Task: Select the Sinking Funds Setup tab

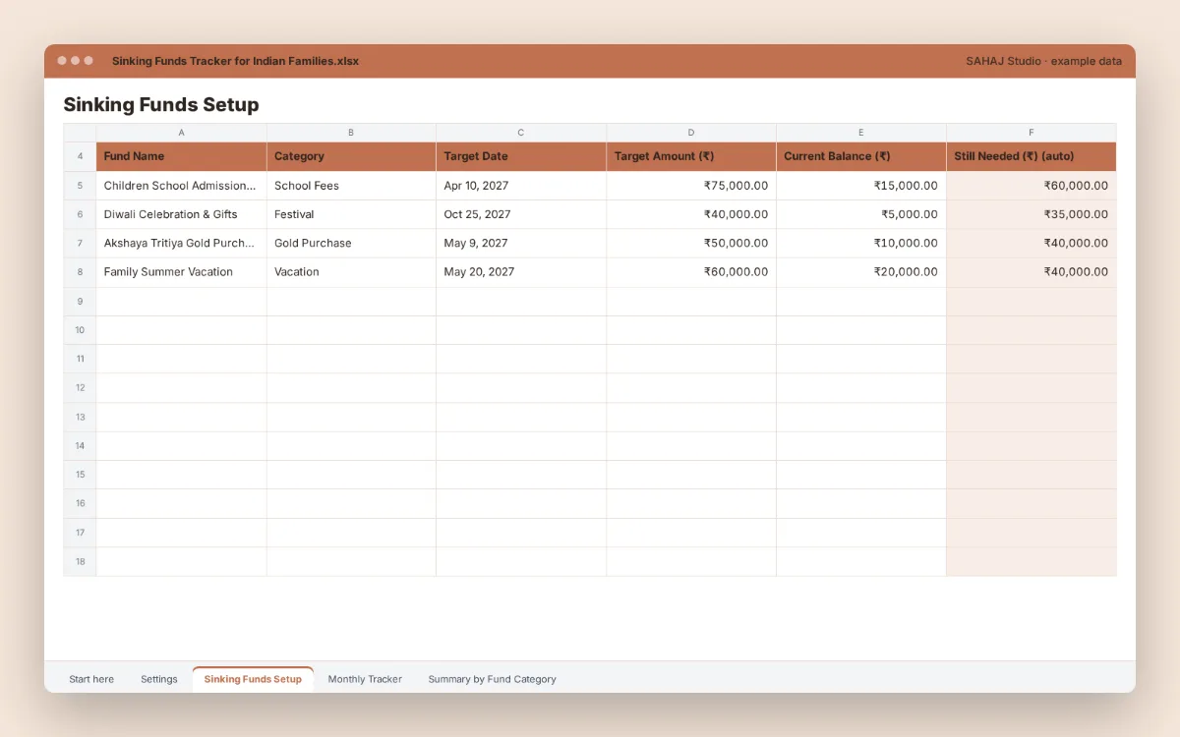Action: pyautogui.click(x=253, y=679)
